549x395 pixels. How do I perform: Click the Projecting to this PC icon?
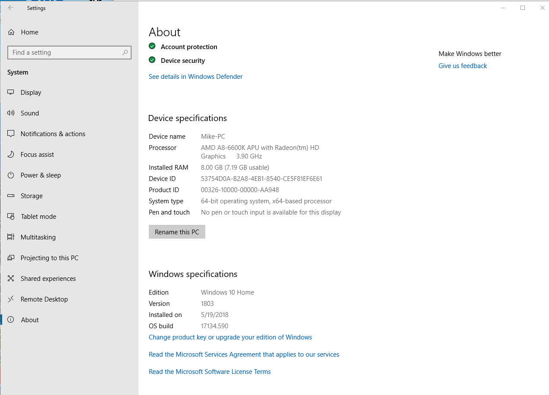click(x=11, y=258)
